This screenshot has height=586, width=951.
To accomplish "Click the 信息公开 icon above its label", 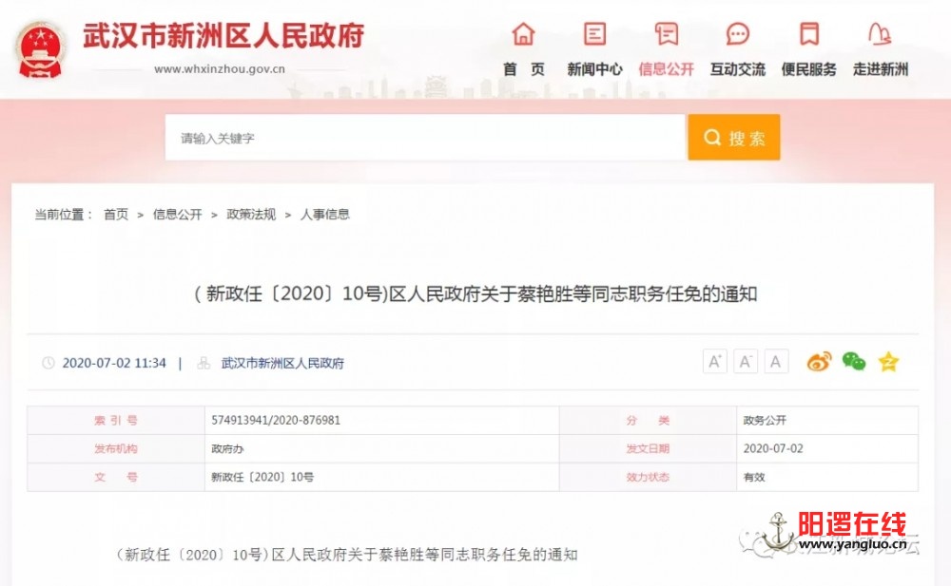I will (x=666, y=34).
